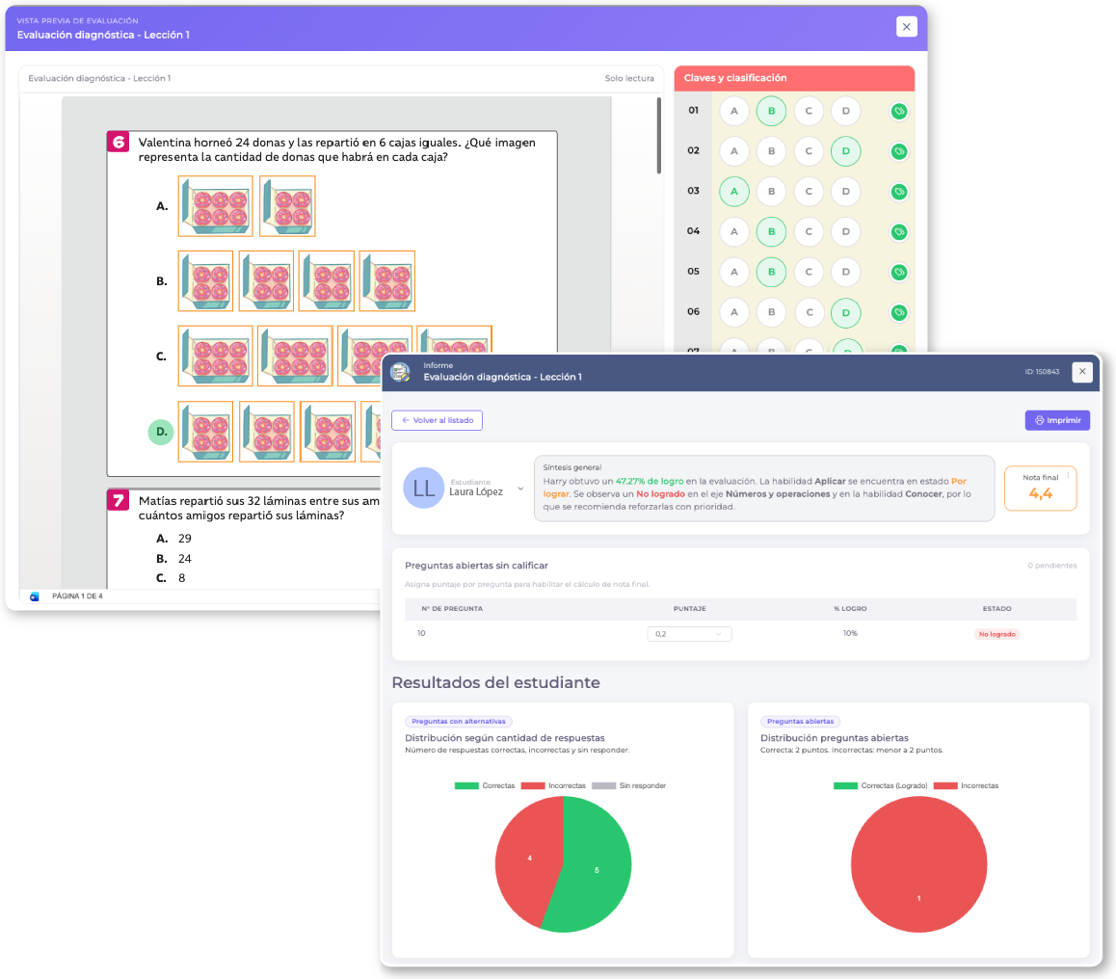Click the classification tag icon on row 05

(x=899, y=272)
